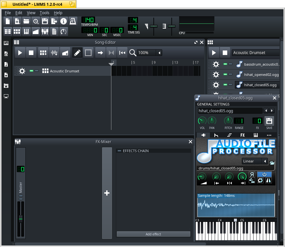Image resolution: width=285 pixels, height=247 pixels.
Task: Adjust Master channel volume fader
Action: tap(21, 219)
